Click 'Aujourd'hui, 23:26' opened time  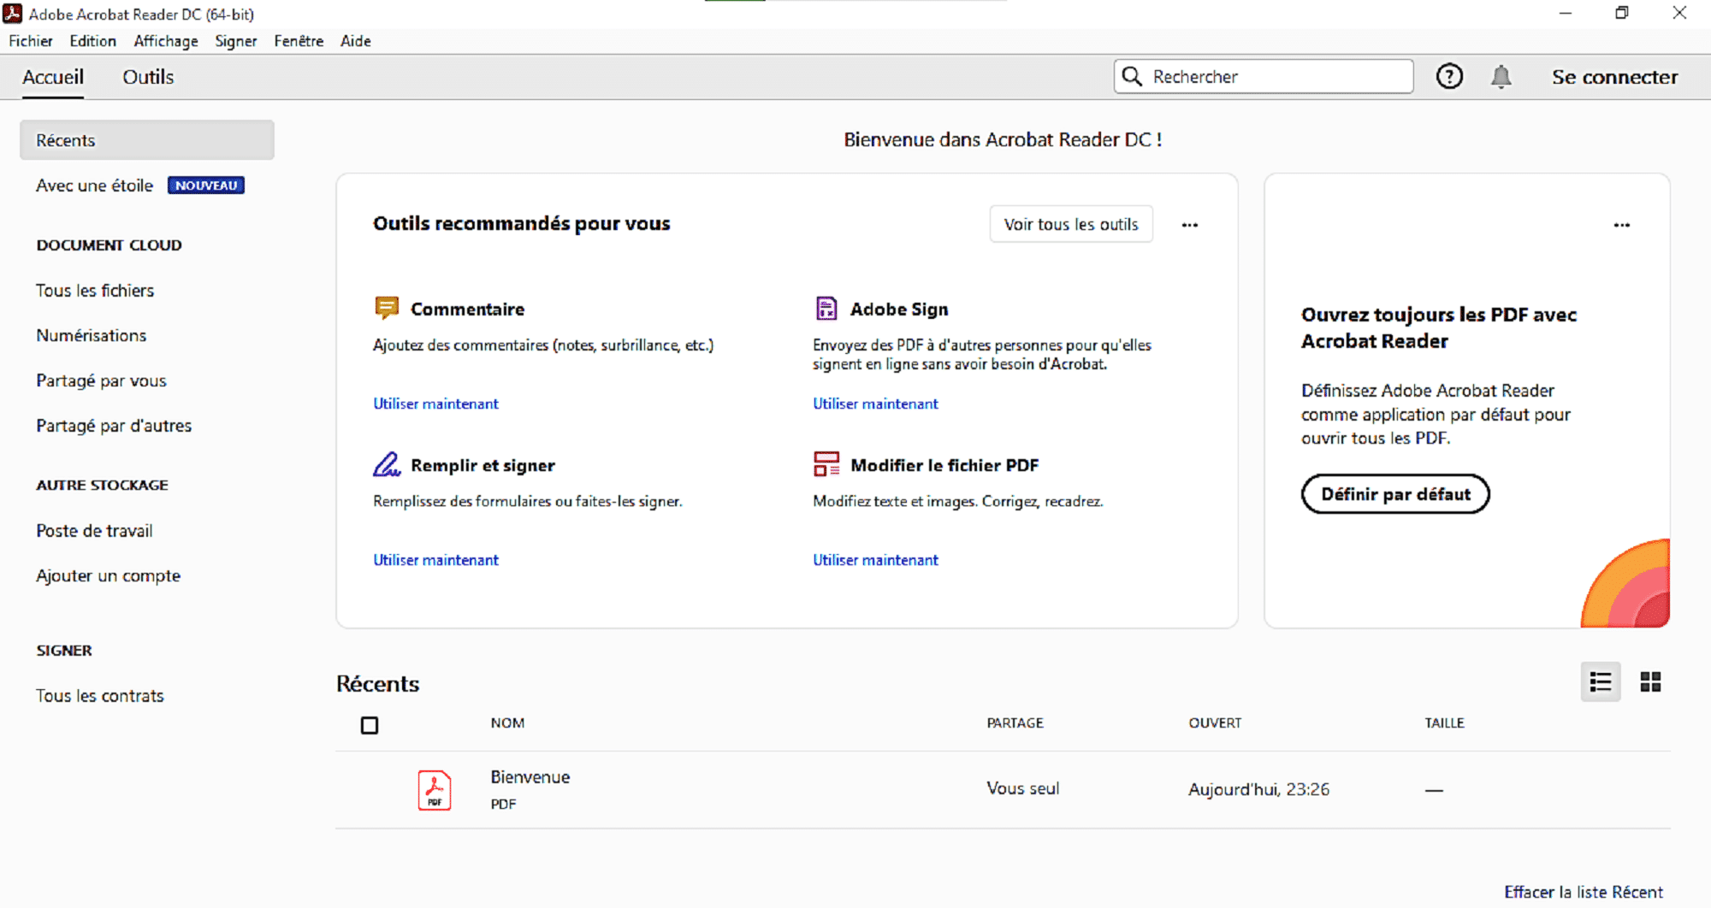tap(1258, 789)
